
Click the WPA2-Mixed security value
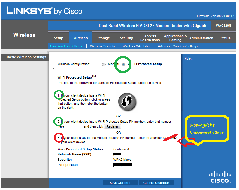(x=122, y=160)
